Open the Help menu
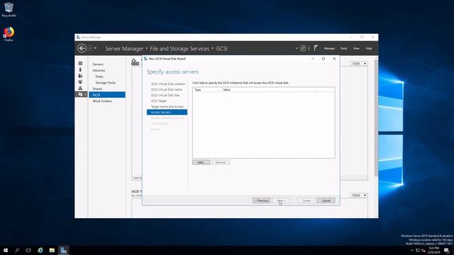 [x=369, y=48]
